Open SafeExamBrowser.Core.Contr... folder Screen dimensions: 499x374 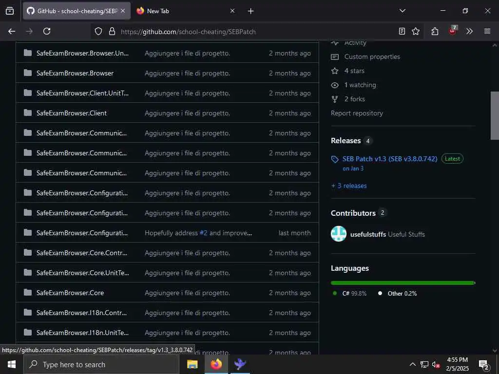(82, 253)
